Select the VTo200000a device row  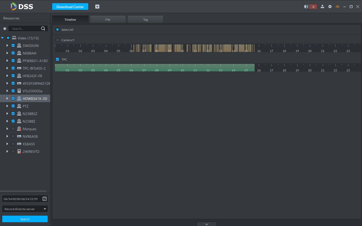click(25, 91)
